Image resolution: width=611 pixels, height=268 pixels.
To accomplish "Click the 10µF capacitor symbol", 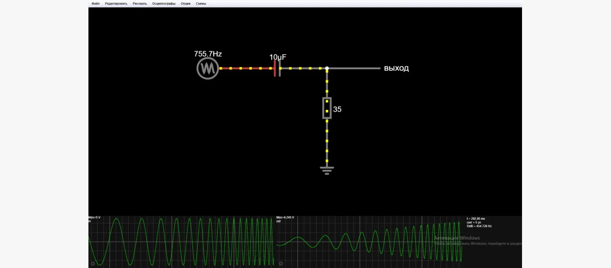I will pyautogui.click(x=277, y=69).
